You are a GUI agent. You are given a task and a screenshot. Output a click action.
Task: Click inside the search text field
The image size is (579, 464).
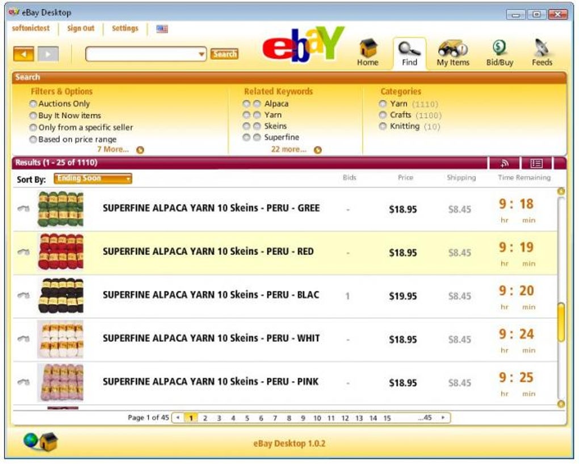pos(141,55)
